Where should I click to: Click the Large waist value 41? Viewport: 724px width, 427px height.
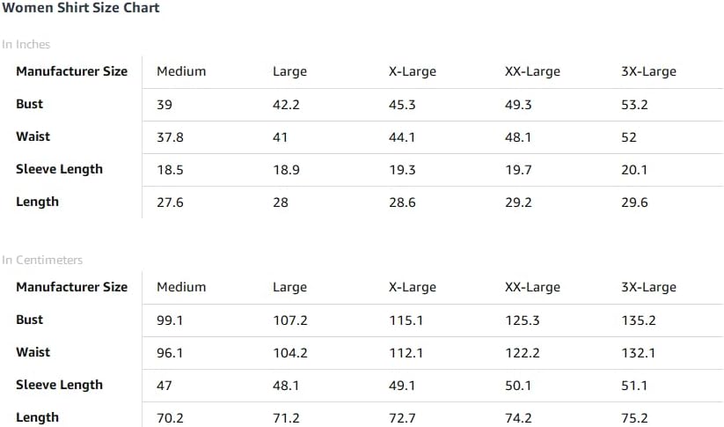tap(280, 137)
